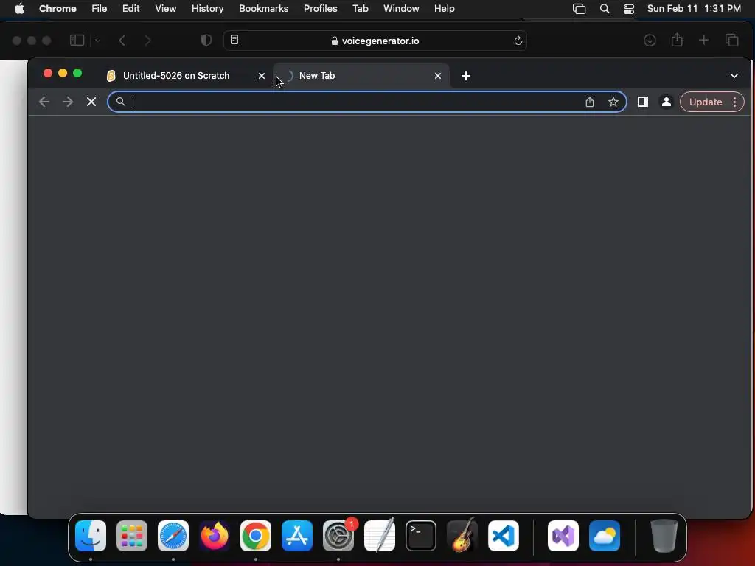
Task: Click Safari's forward chevron
Action: pos(147,41)
